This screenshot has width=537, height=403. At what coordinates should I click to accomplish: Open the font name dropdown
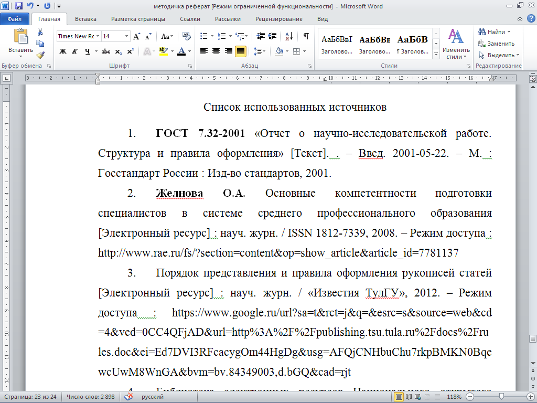click(x=98, y=36)
